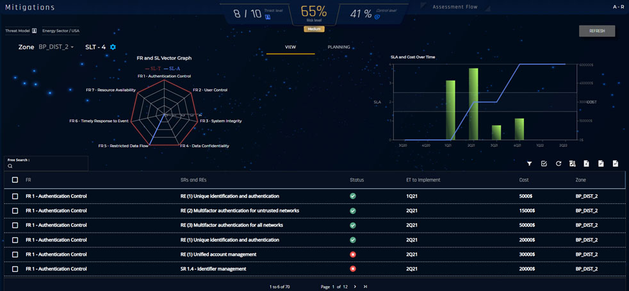Click the circular reload icon above table
This screenshot has height=291, width=629.
pos(559,164)
